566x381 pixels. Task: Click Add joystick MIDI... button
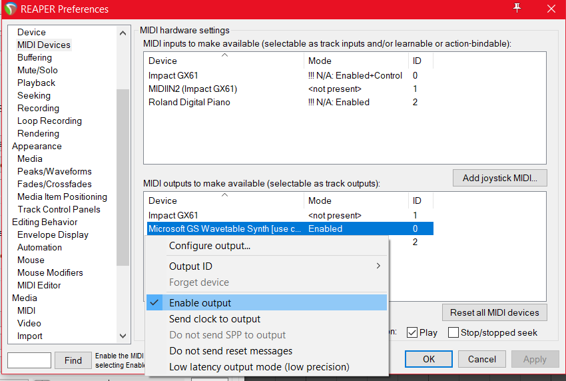click(x=500, y=178)
